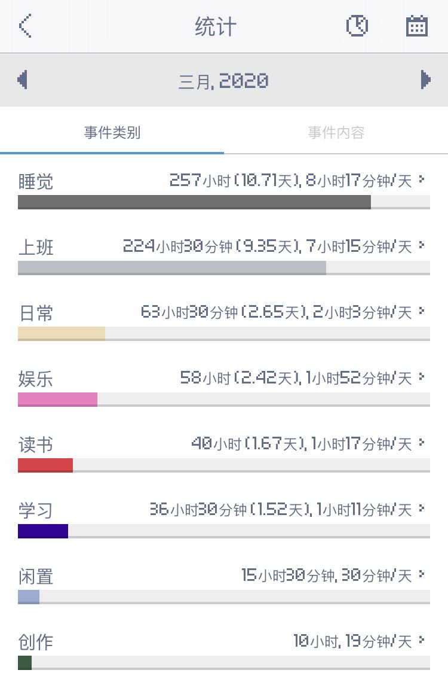The height and width of the screenshot is (676, 448).
Task: Switch to the 事件类别 tab
Action: pos(112,132)
